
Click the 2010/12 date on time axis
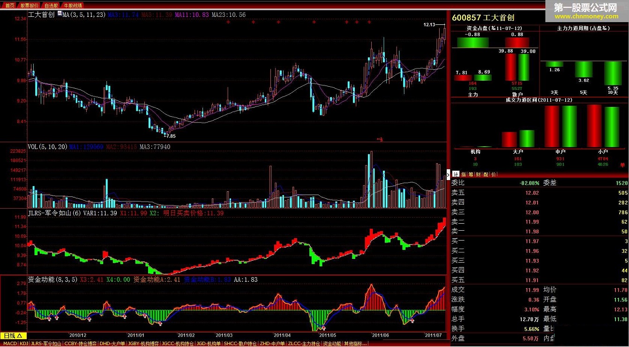(78, 335)
